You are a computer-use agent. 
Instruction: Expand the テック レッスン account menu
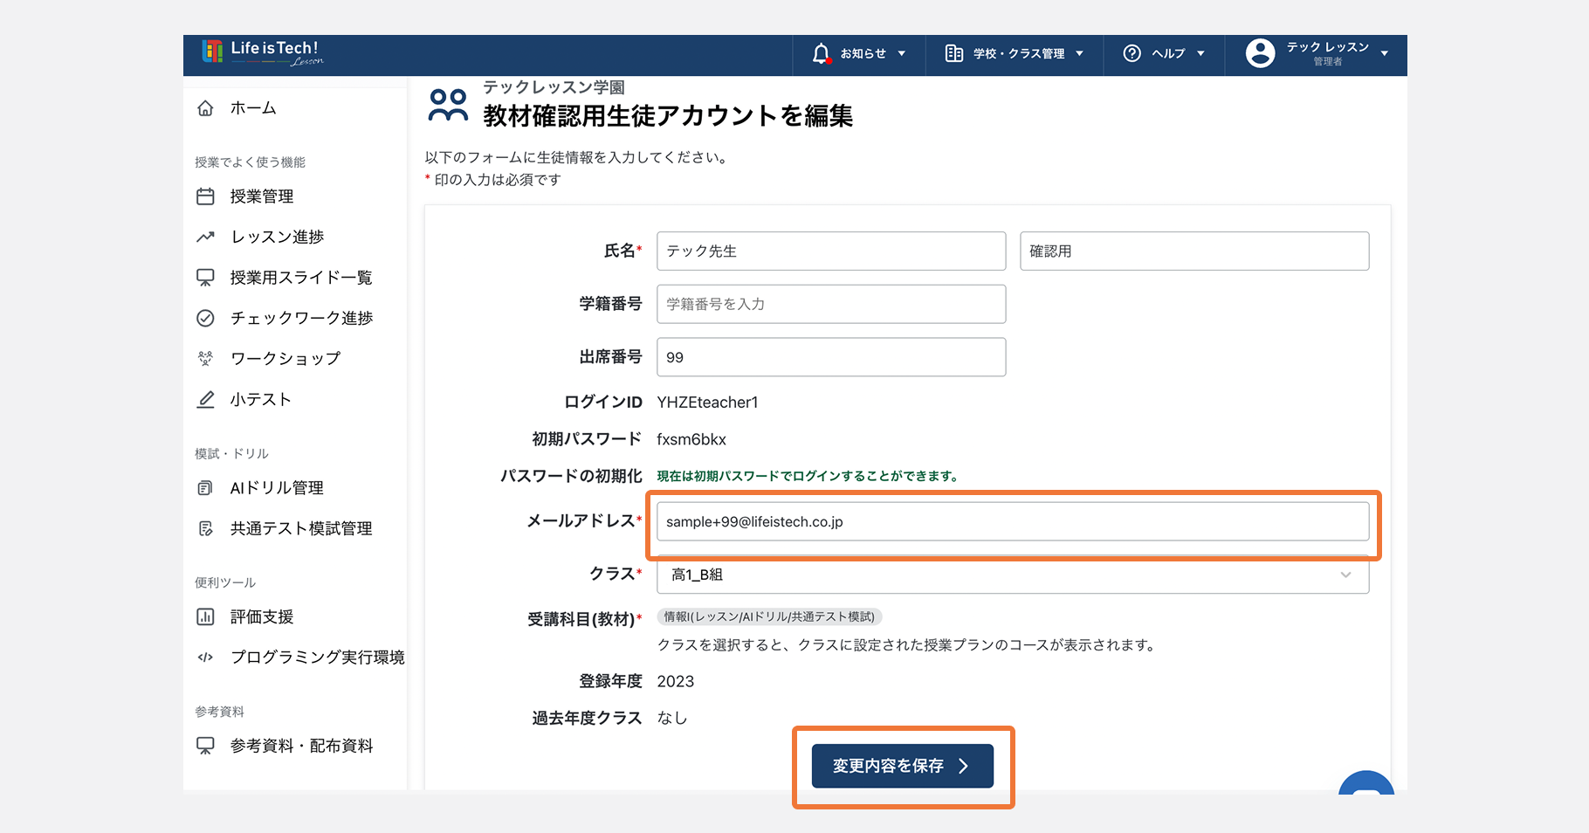1317,53
